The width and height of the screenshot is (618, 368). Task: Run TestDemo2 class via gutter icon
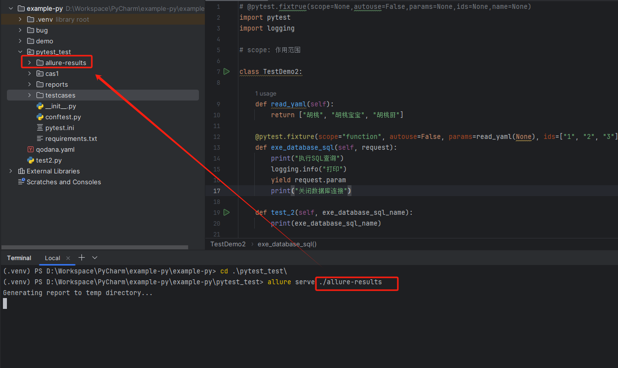(x=227, y=71)
